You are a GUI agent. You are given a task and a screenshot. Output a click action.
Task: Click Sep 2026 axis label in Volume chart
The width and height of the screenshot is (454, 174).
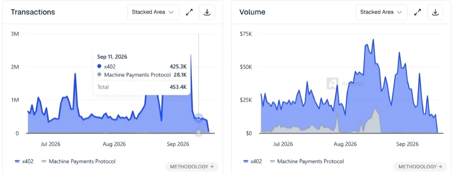pos(407,144)
